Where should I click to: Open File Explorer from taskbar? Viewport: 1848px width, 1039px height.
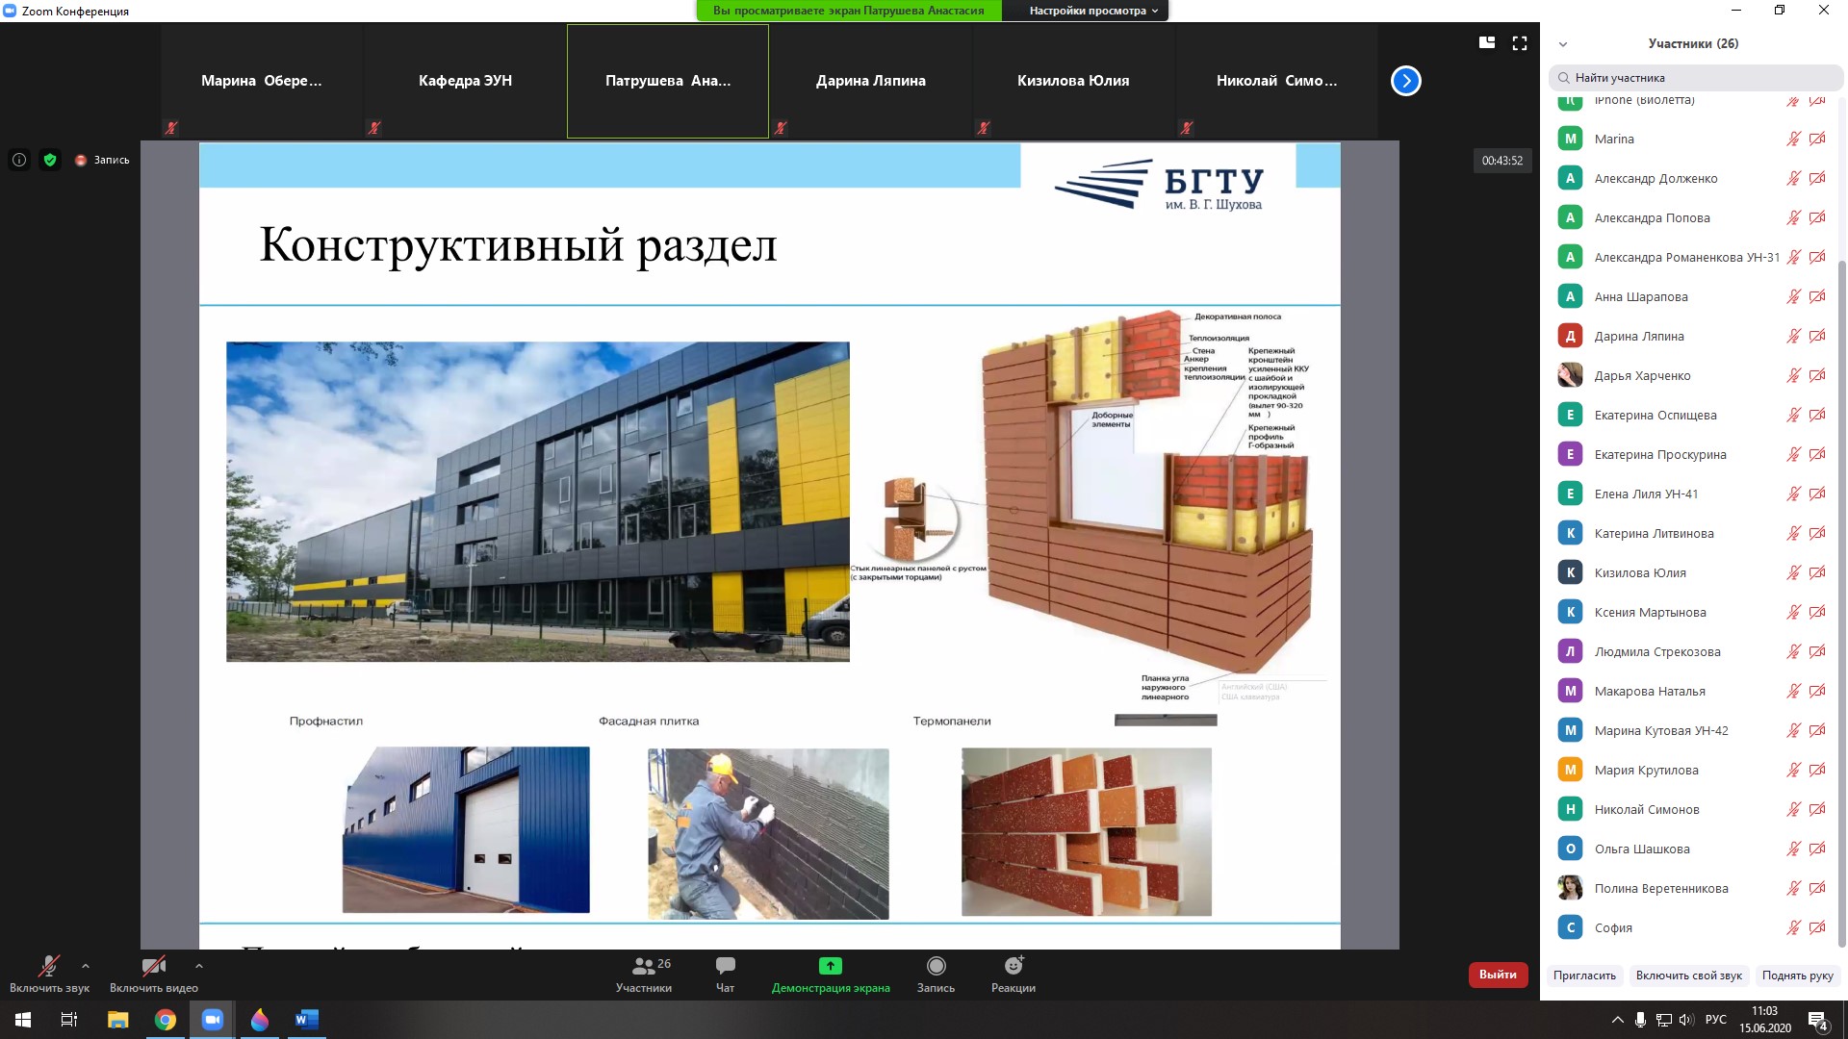pyautogui.click(x=117, y=1020)
